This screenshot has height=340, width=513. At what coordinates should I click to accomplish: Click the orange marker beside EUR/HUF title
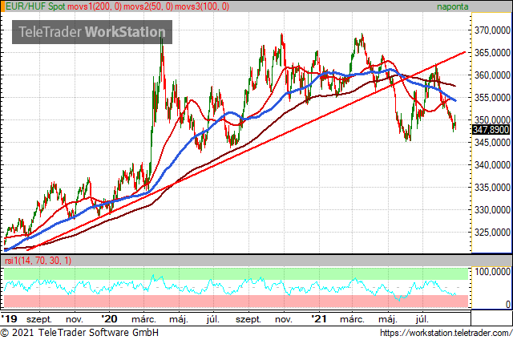point(2,6)
